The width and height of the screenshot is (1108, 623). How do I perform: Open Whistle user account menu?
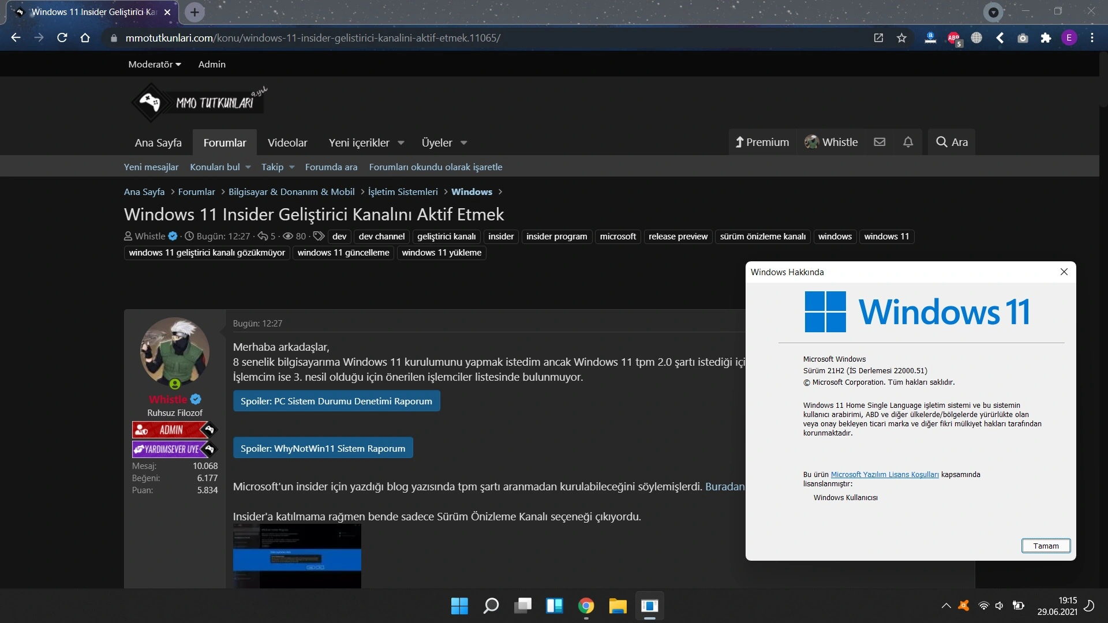832,142
